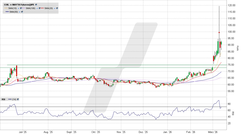Click the RSI (14) settings icon
This screenshot has width=241, height=135.
click(x=18, y=99)
